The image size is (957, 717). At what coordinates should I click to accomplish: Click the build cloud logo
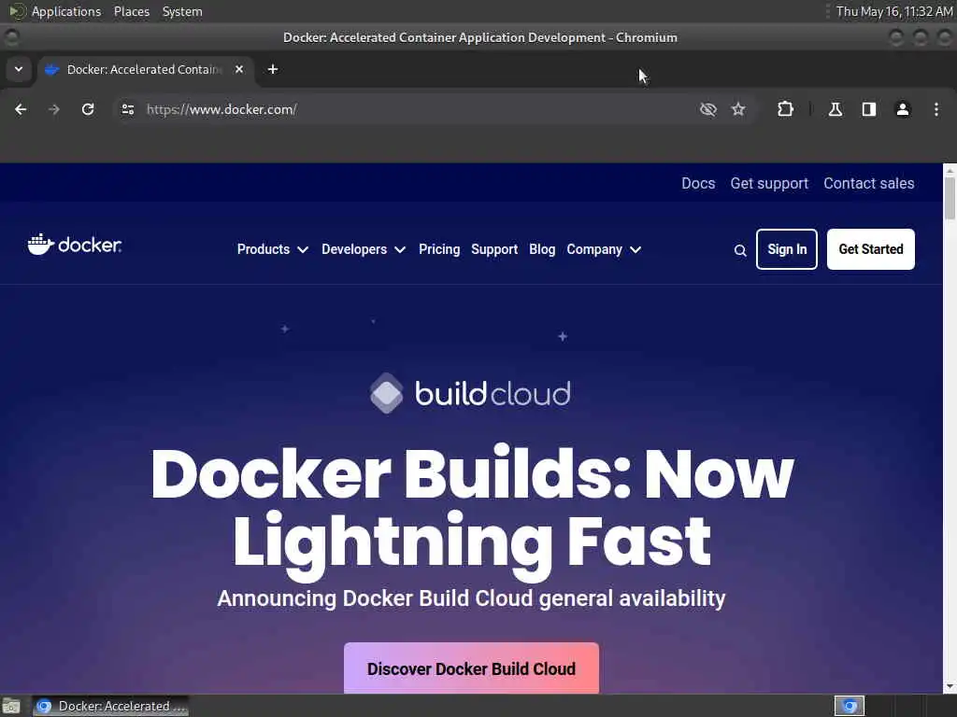click(470, 393)
